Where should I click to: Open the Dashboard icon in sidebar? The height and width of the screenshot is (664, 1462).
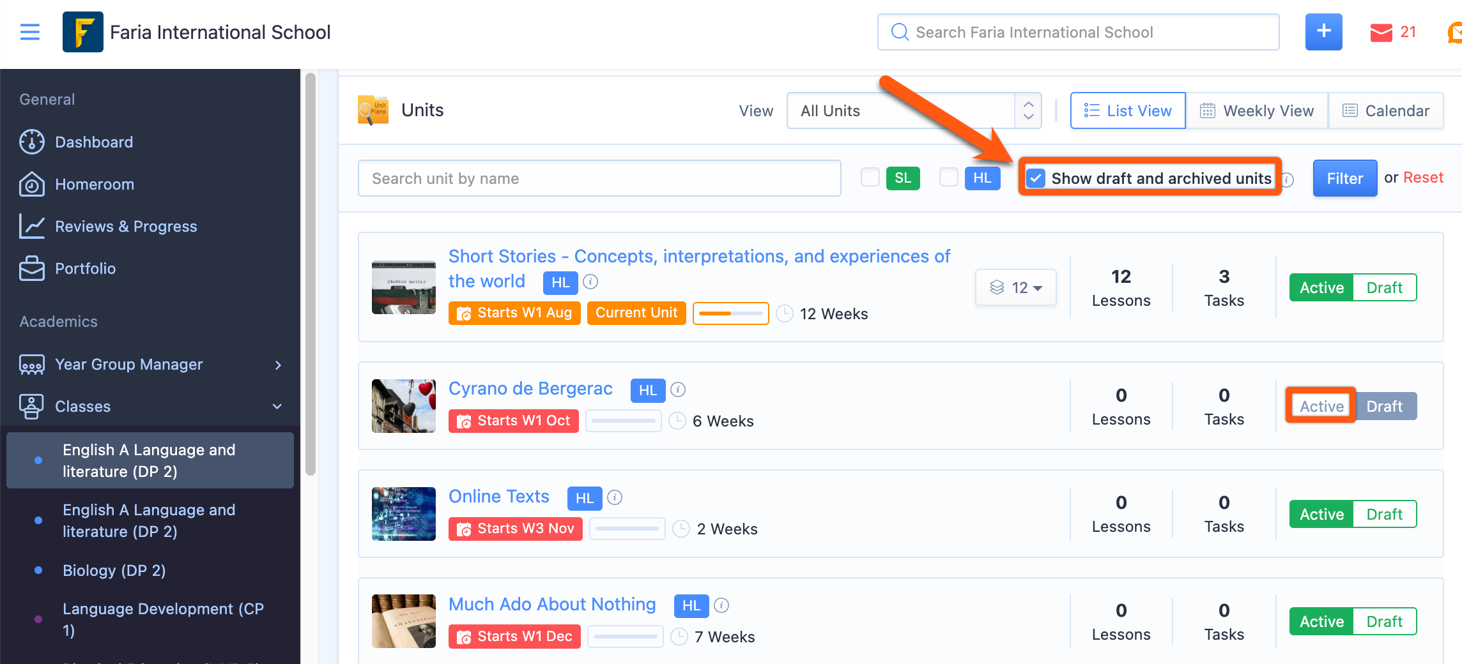click(x=31, y=142)
